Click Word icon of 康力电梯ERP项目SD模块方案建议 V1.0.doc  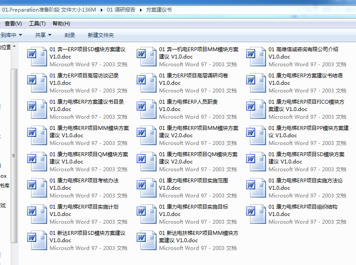click(x=256, y=162)
